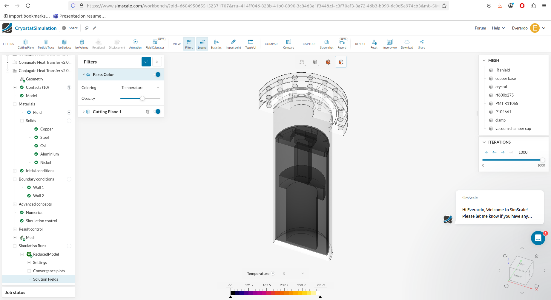Expand the Cutting Plane 1 settings

tap(84, 112)
